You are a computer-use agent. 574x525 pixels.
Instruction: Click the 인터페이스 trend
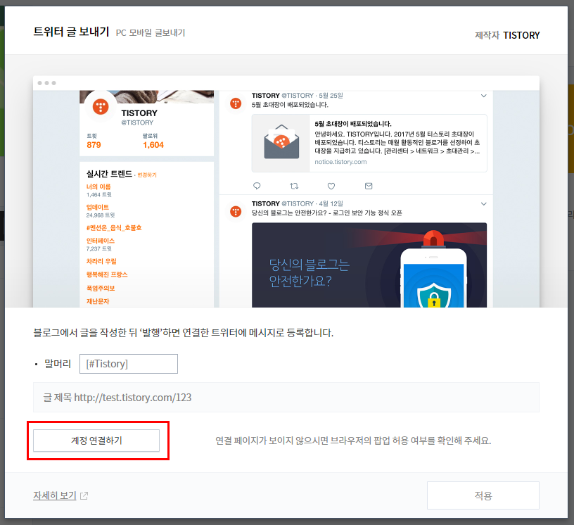(x=101, y=241)
